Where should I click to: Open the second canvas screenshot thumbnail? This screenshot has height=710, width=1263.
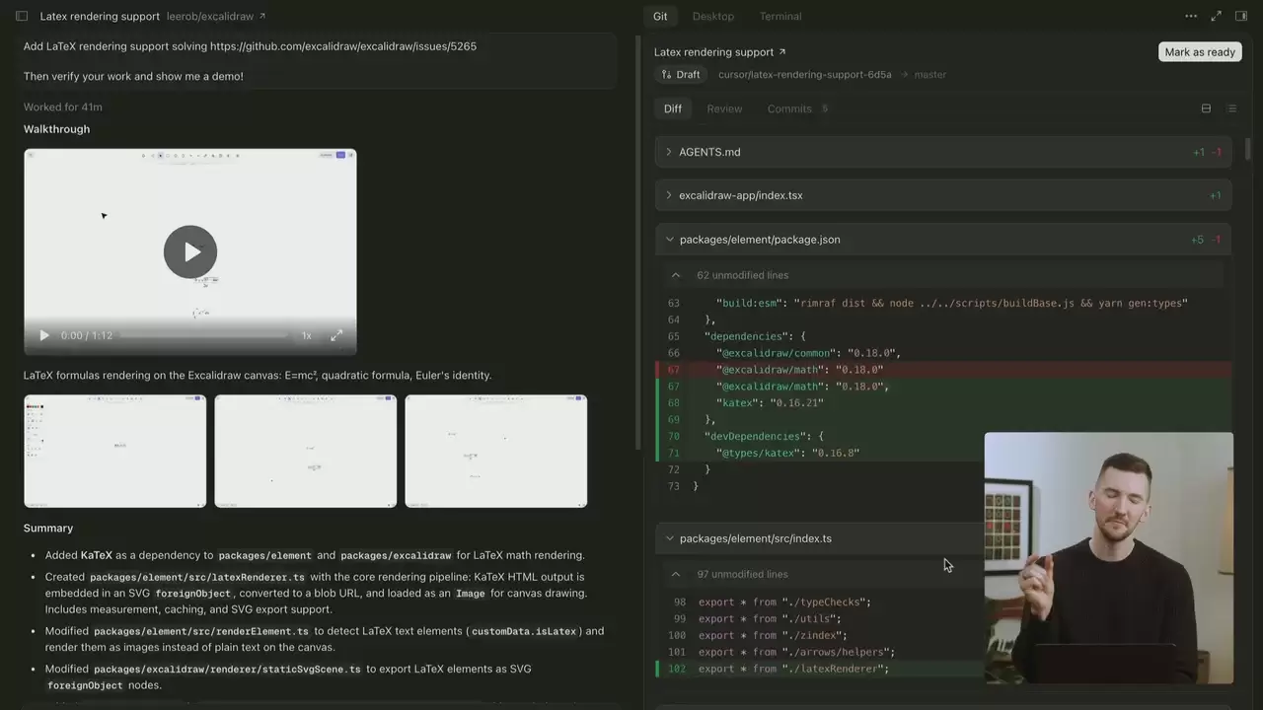point(306,452)
